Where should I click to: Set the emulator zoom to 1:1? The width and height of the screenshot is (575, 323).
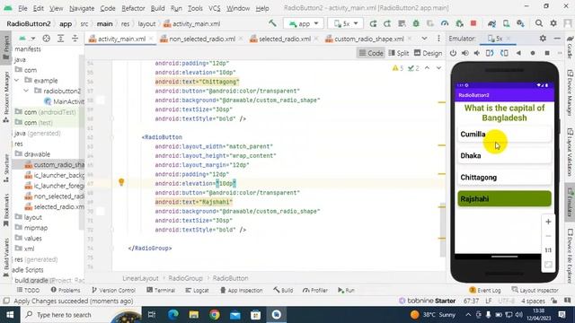548,250
